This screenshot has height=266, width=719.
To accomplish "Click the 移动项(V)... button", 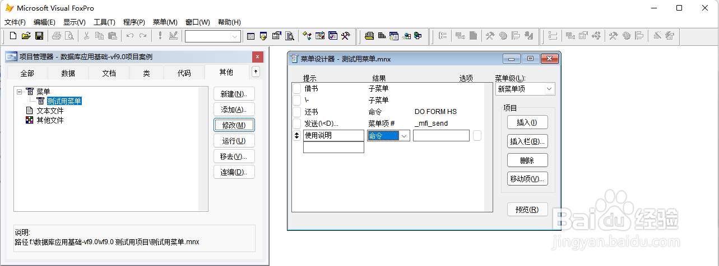I will pyautogui.click(x=527, y=179).
